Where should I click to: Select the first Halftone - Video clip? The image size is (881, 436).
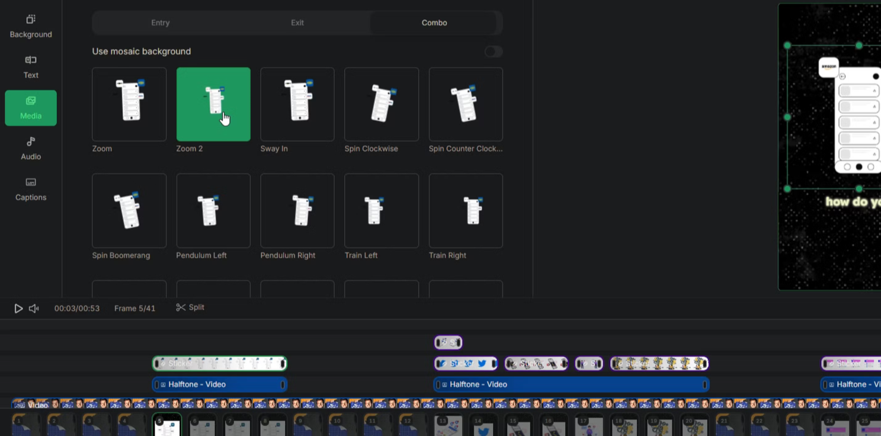point(220,384)
